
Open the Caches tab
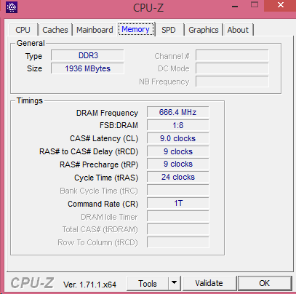[55, 30]
